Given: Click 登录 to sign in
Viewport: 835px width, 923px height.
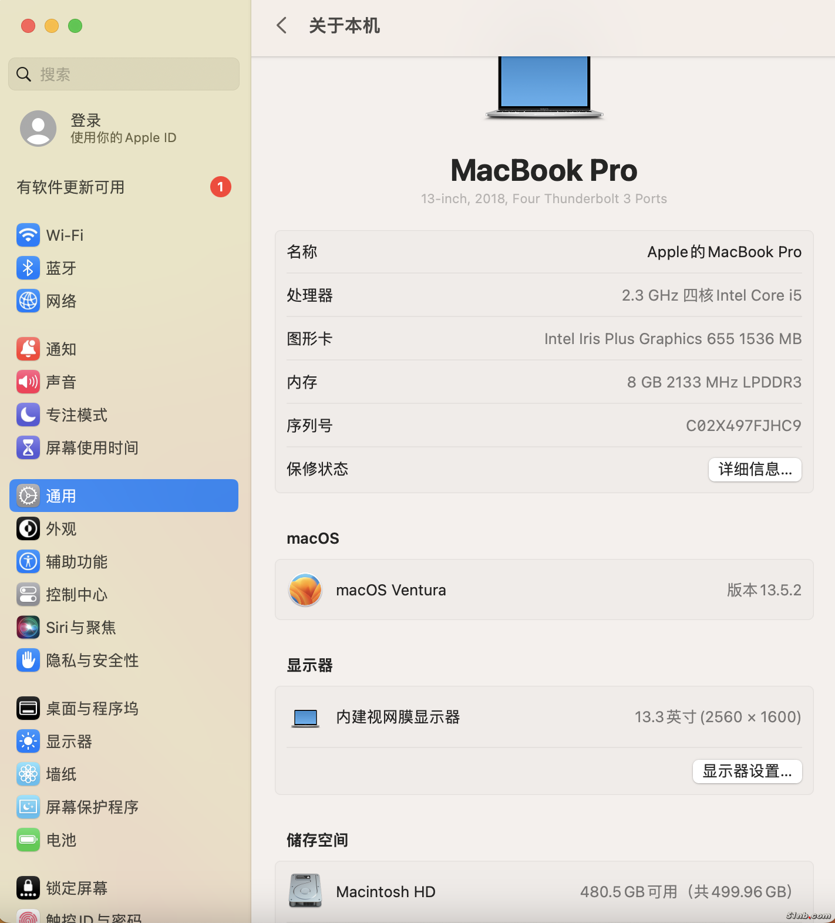Looking at the screenshot, I should click(x=86, y=120).
